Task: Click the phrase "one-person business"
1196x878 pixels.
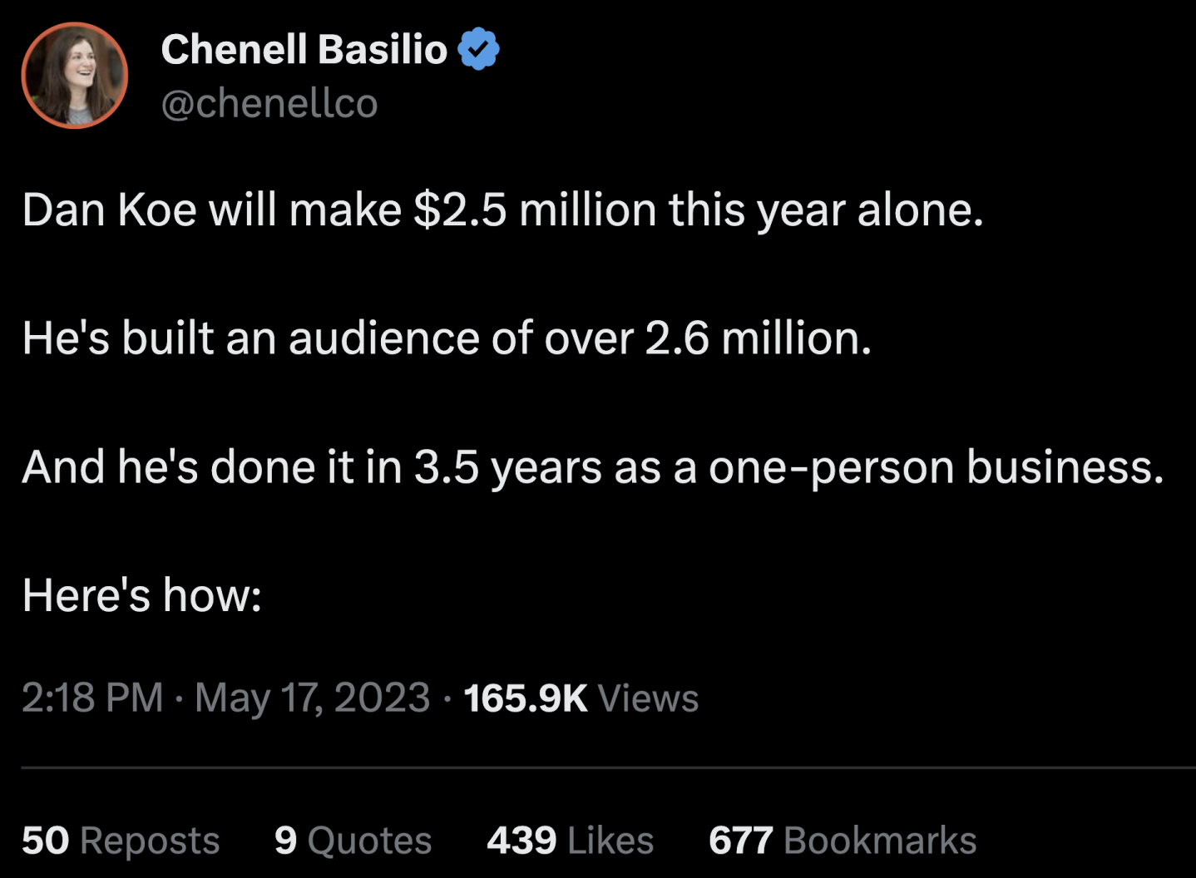Action: [935, 466]
